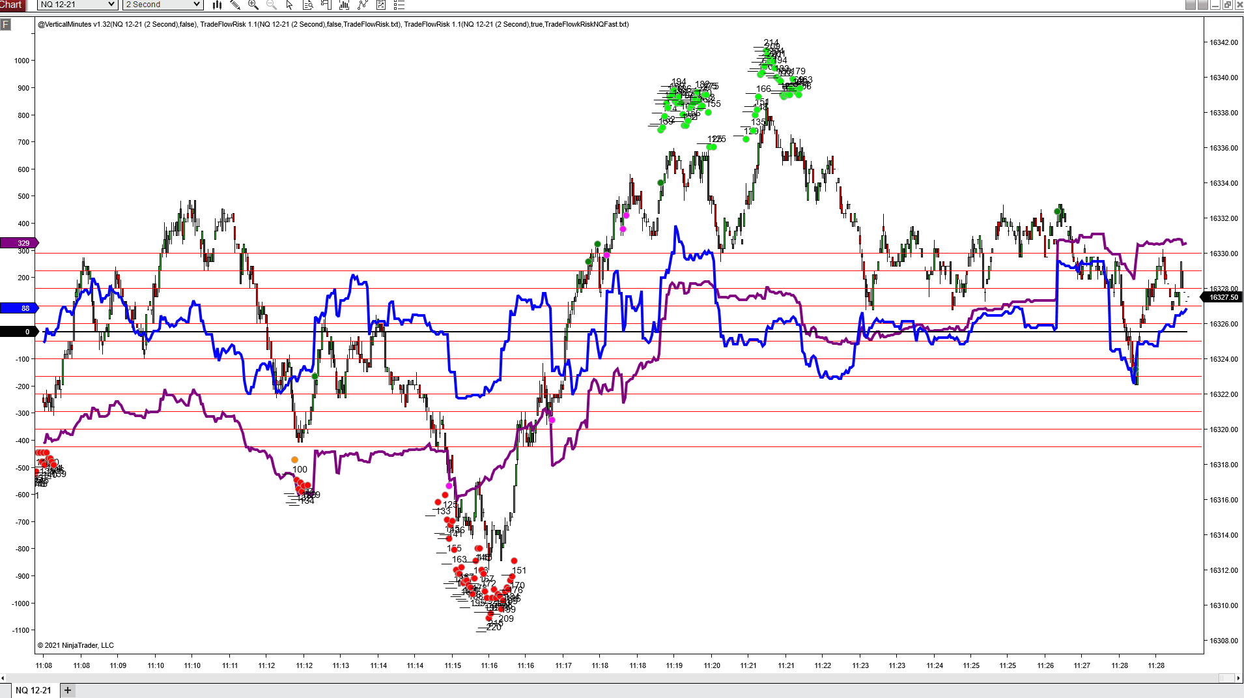The image size is (1244, 698).
Task: Click the restore window icon
Action: point(1228,5)
